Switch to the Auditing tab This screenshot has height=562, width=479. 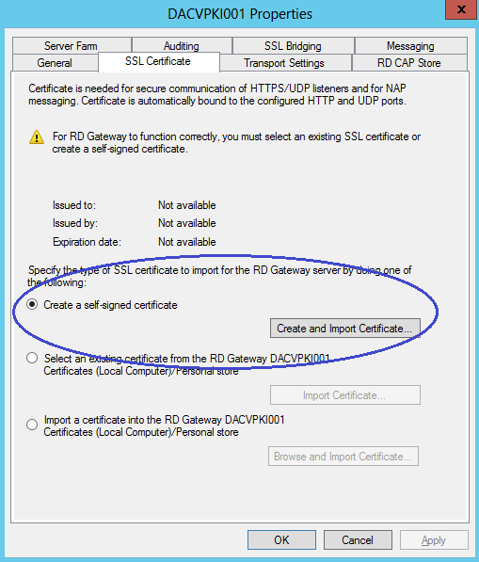point(182,46)
